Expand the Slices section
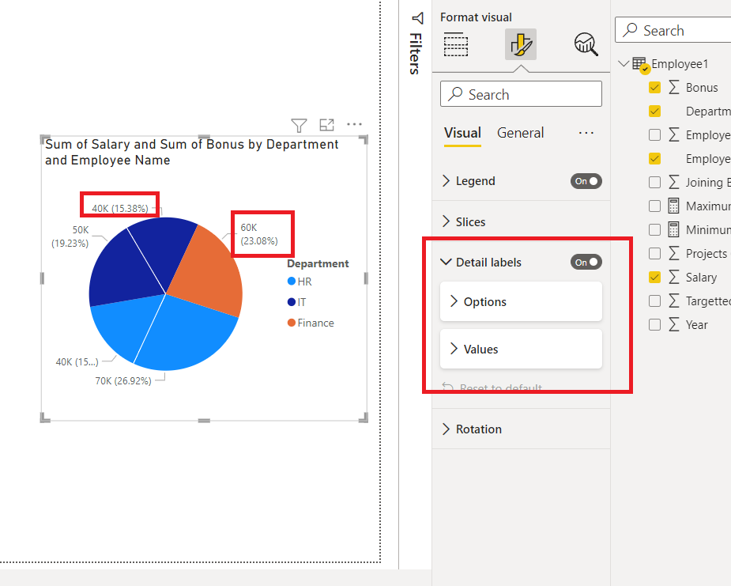This screenshot has height=586, width=731. coord(447,221)
